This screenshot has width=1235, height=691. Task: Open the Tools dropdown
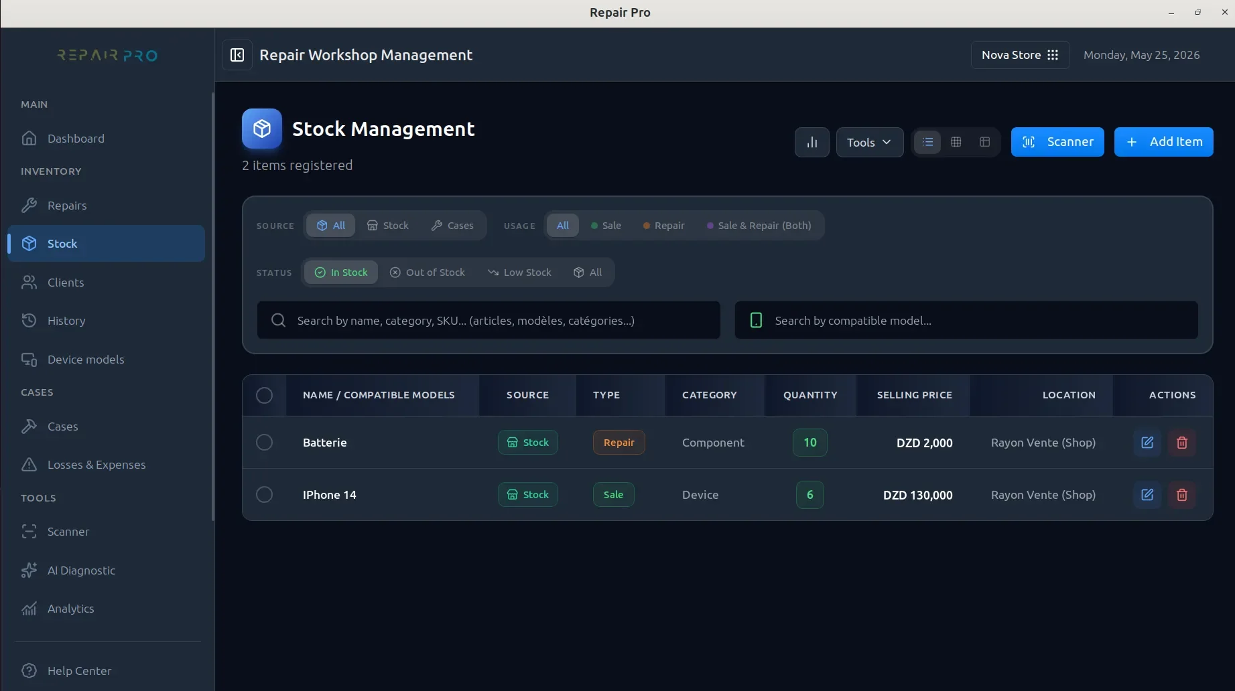point(869,142)
